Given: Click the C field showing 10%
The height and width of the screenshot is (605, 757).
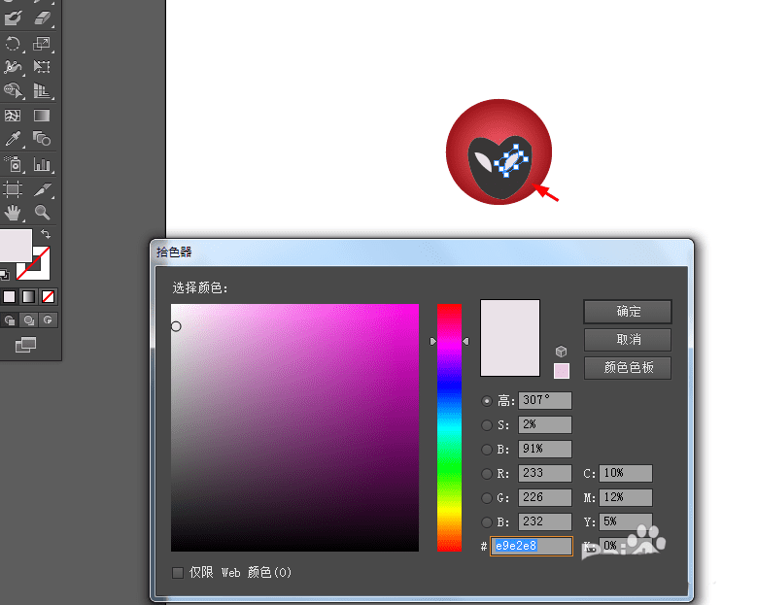Looking at the screenshot, I should [626, 473].
